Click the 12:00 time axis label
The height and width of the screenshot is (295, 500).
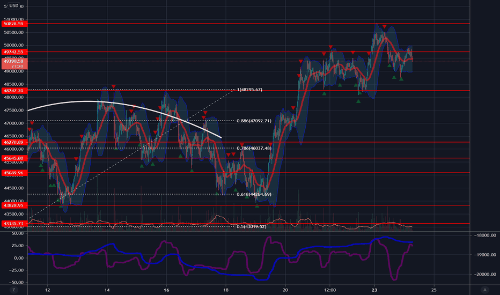coord(330,290)
